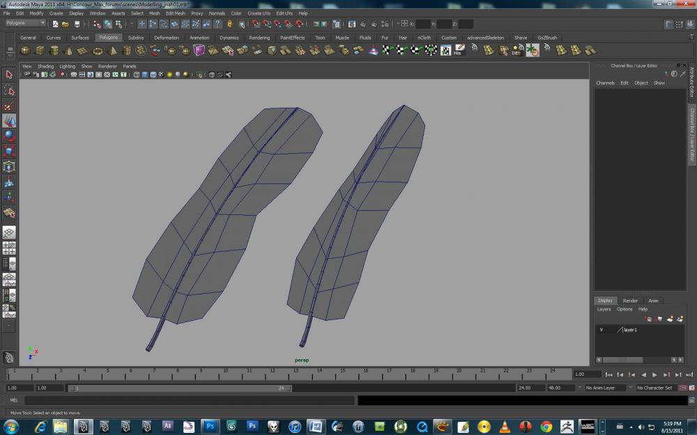
Task: Open the Polygons menu set dropdown
Action: (25, 23)
